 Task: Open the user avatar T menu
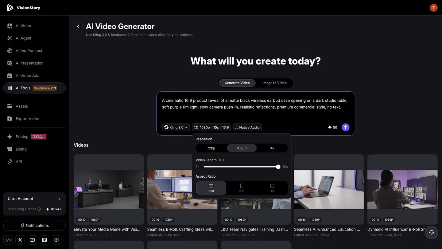pos(433,8)
